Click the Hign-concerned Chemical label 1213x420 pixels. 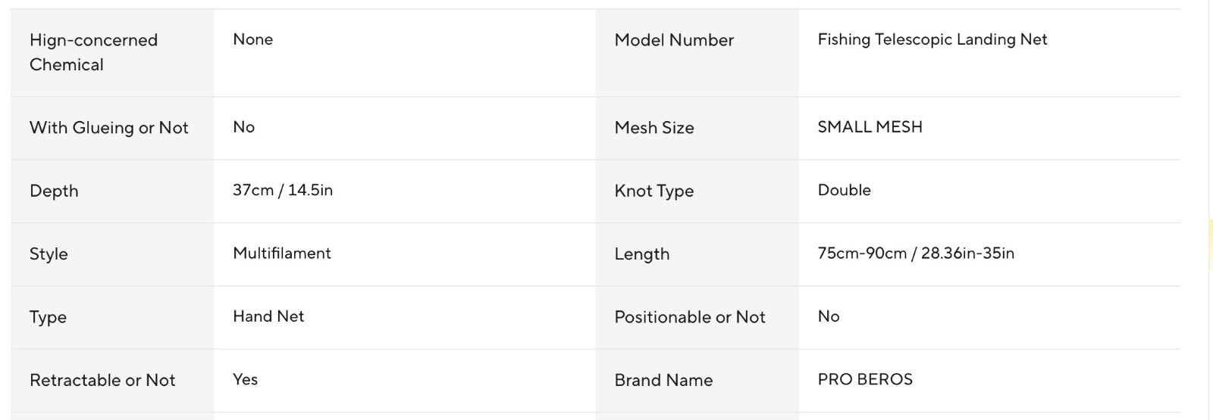pyautogui.click(x=93, y=52)
